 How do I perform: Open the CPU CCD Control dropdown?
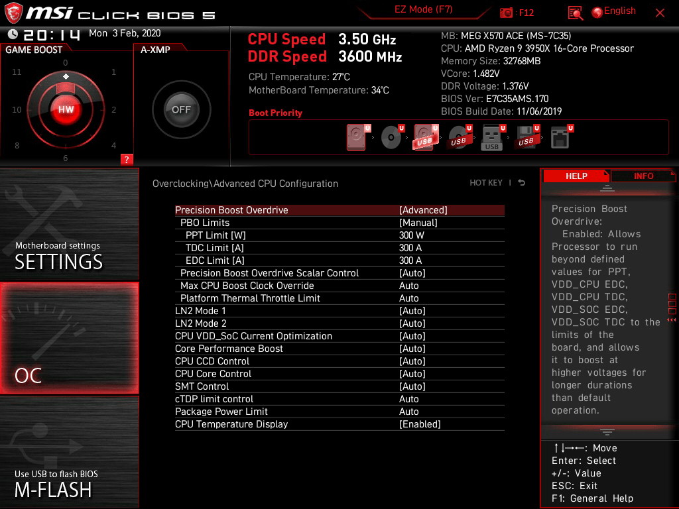pos(339,361)
